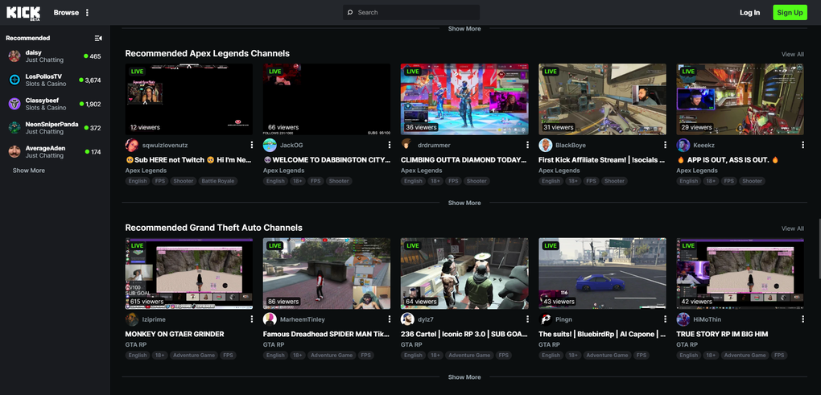Open 'MONKEY ON GTAER GRINDER' stream title
Viewport: 821px width, 395px height.
[x=175, y=334]
